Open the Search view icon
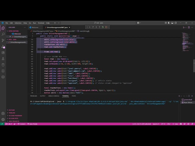 (x=3, y=34)
